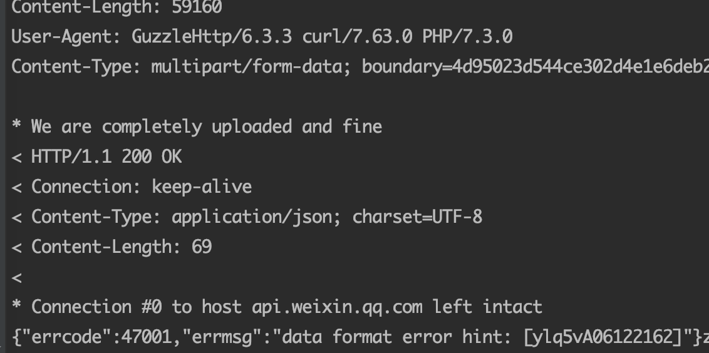Click the PHP/7.3.0 version string
The image size is (709, 353).
point(467,36)
